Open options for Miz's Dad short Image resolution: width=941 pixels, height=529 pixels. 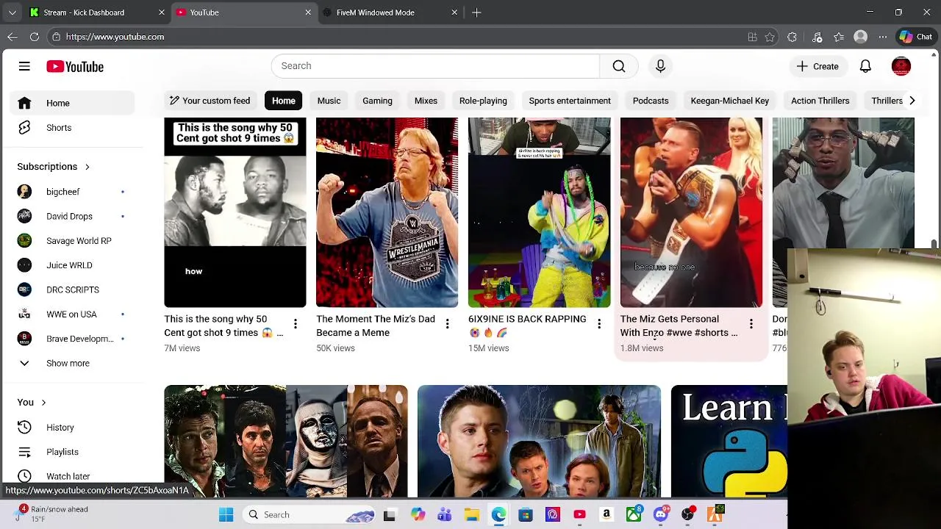point(447,324)
